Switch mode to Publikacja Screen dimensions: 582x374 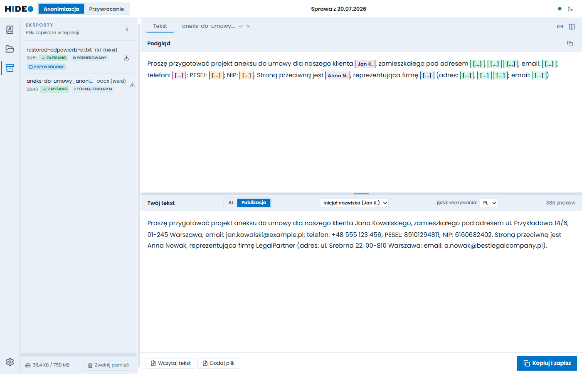[254, 203]
